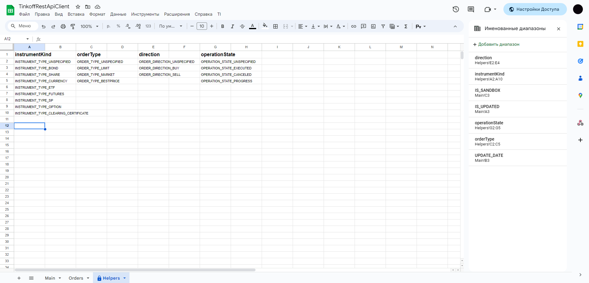
Task: Expand Helpers sheet tab menu
Action: pos(125,278)
